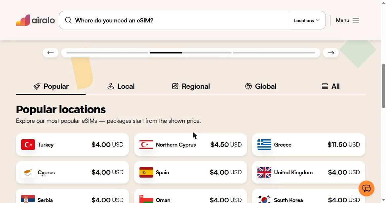Select the first carousel progress segment

[x=107, y=53]
